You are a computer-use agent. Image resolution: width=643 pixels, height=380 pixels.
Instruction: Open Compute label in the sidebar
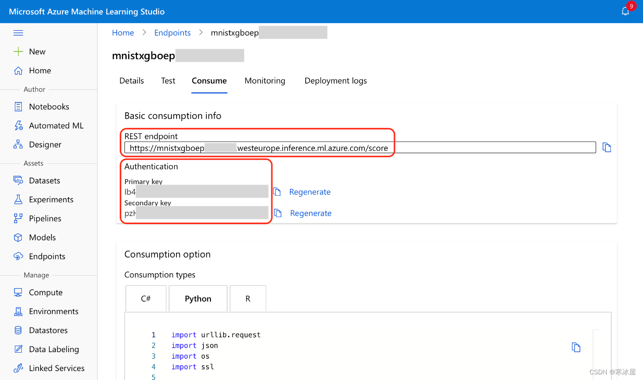[x=46, y=293]
